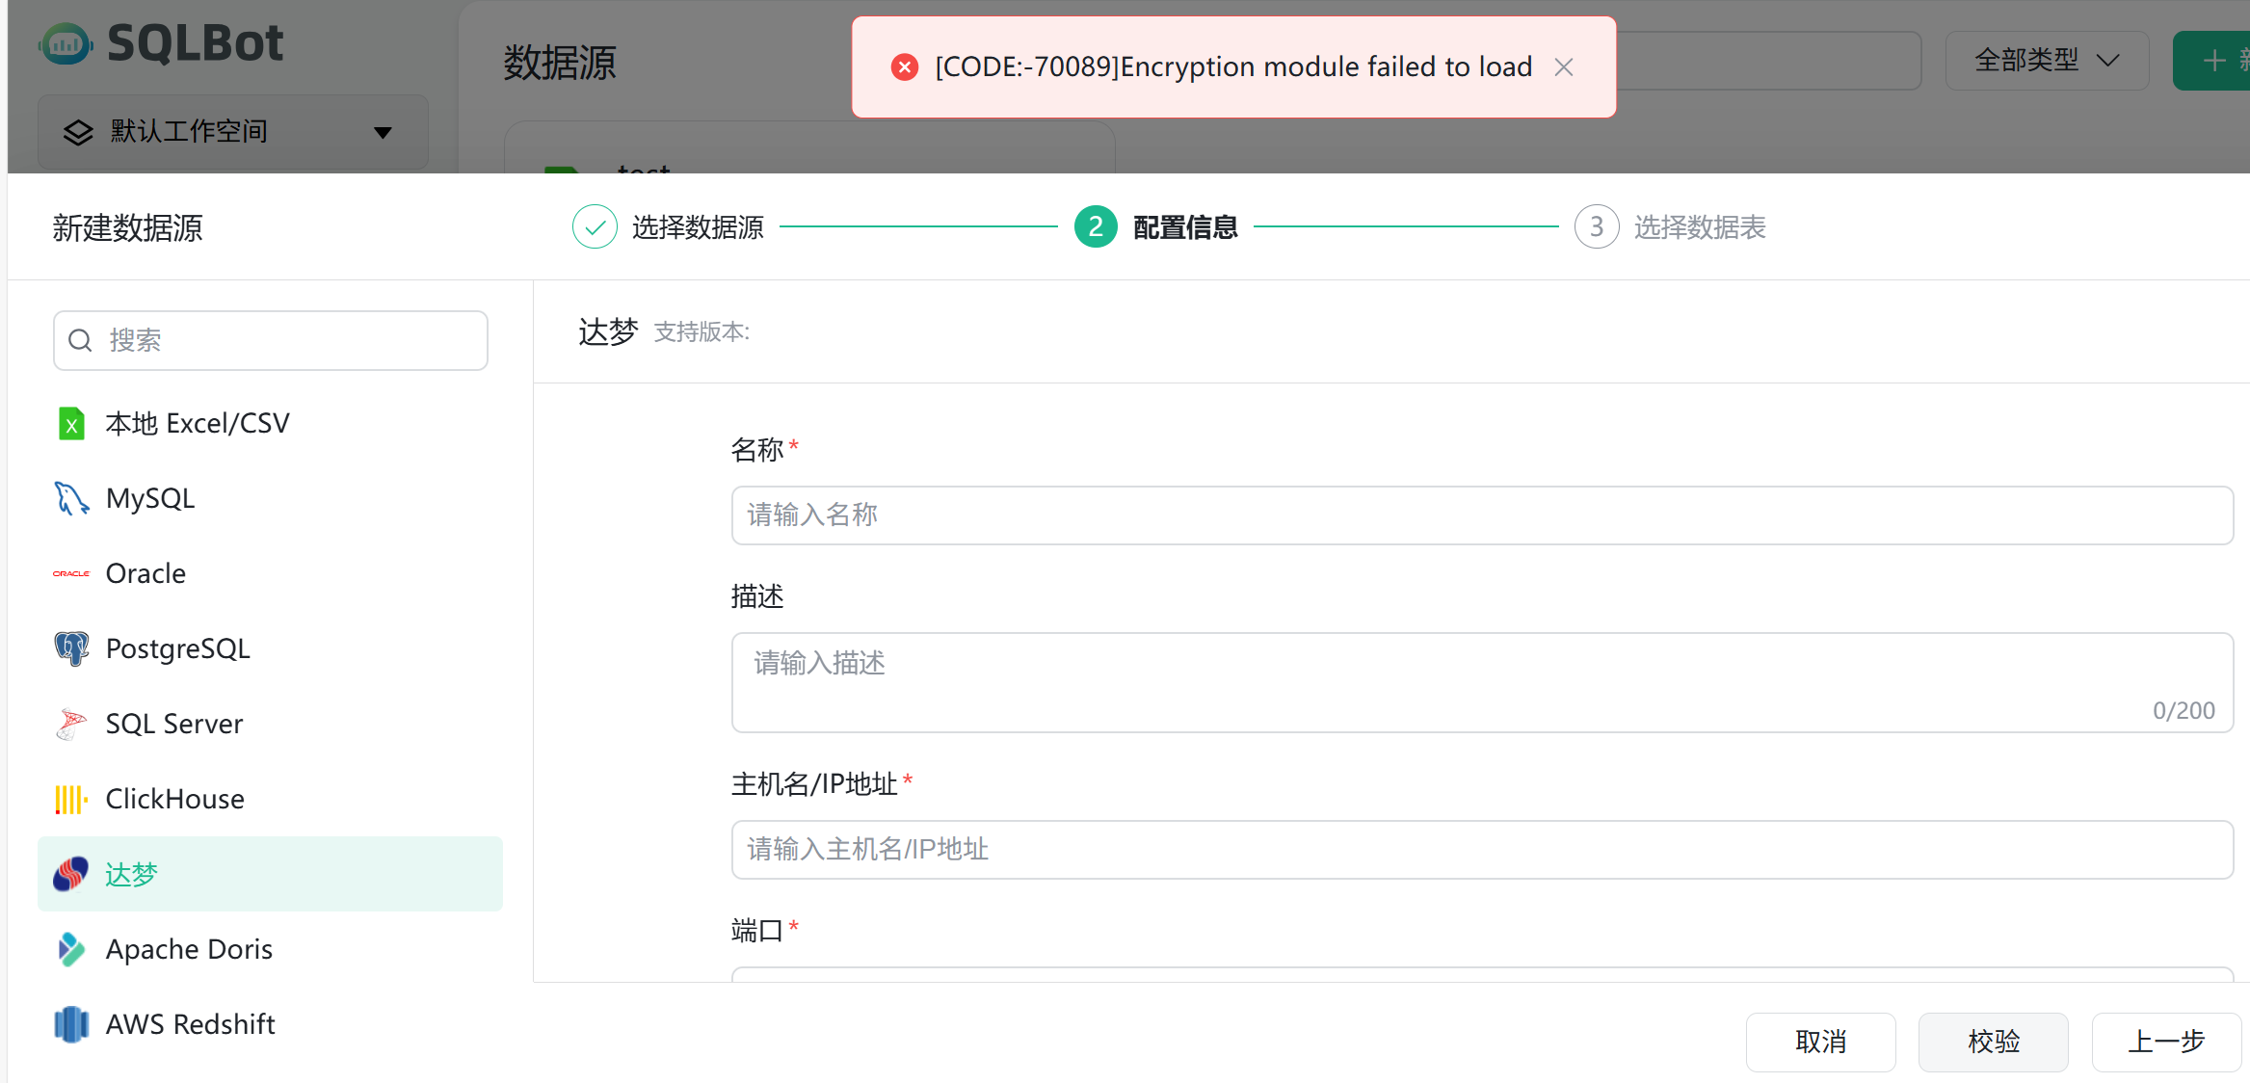The height and width of the screenshot is (1083, 2250).
Task: Click the ClickHouse yellow bars icon
Action: 71,799
